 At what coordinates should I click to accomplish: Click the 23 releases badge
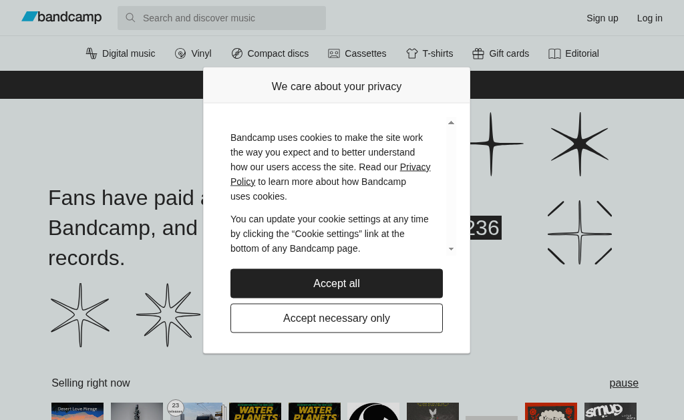tap(176, 408)
